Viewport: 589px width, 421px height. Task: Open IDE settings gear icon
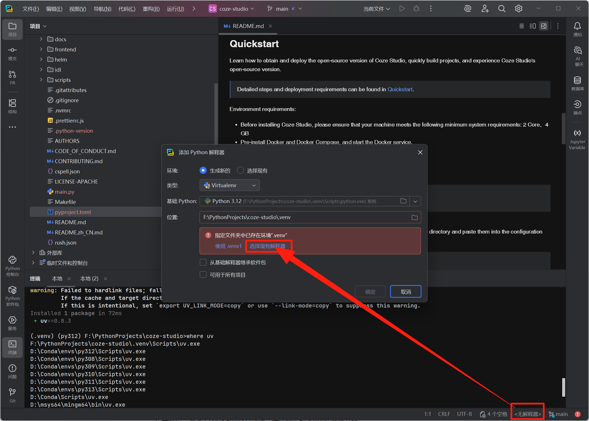(519, 8)
